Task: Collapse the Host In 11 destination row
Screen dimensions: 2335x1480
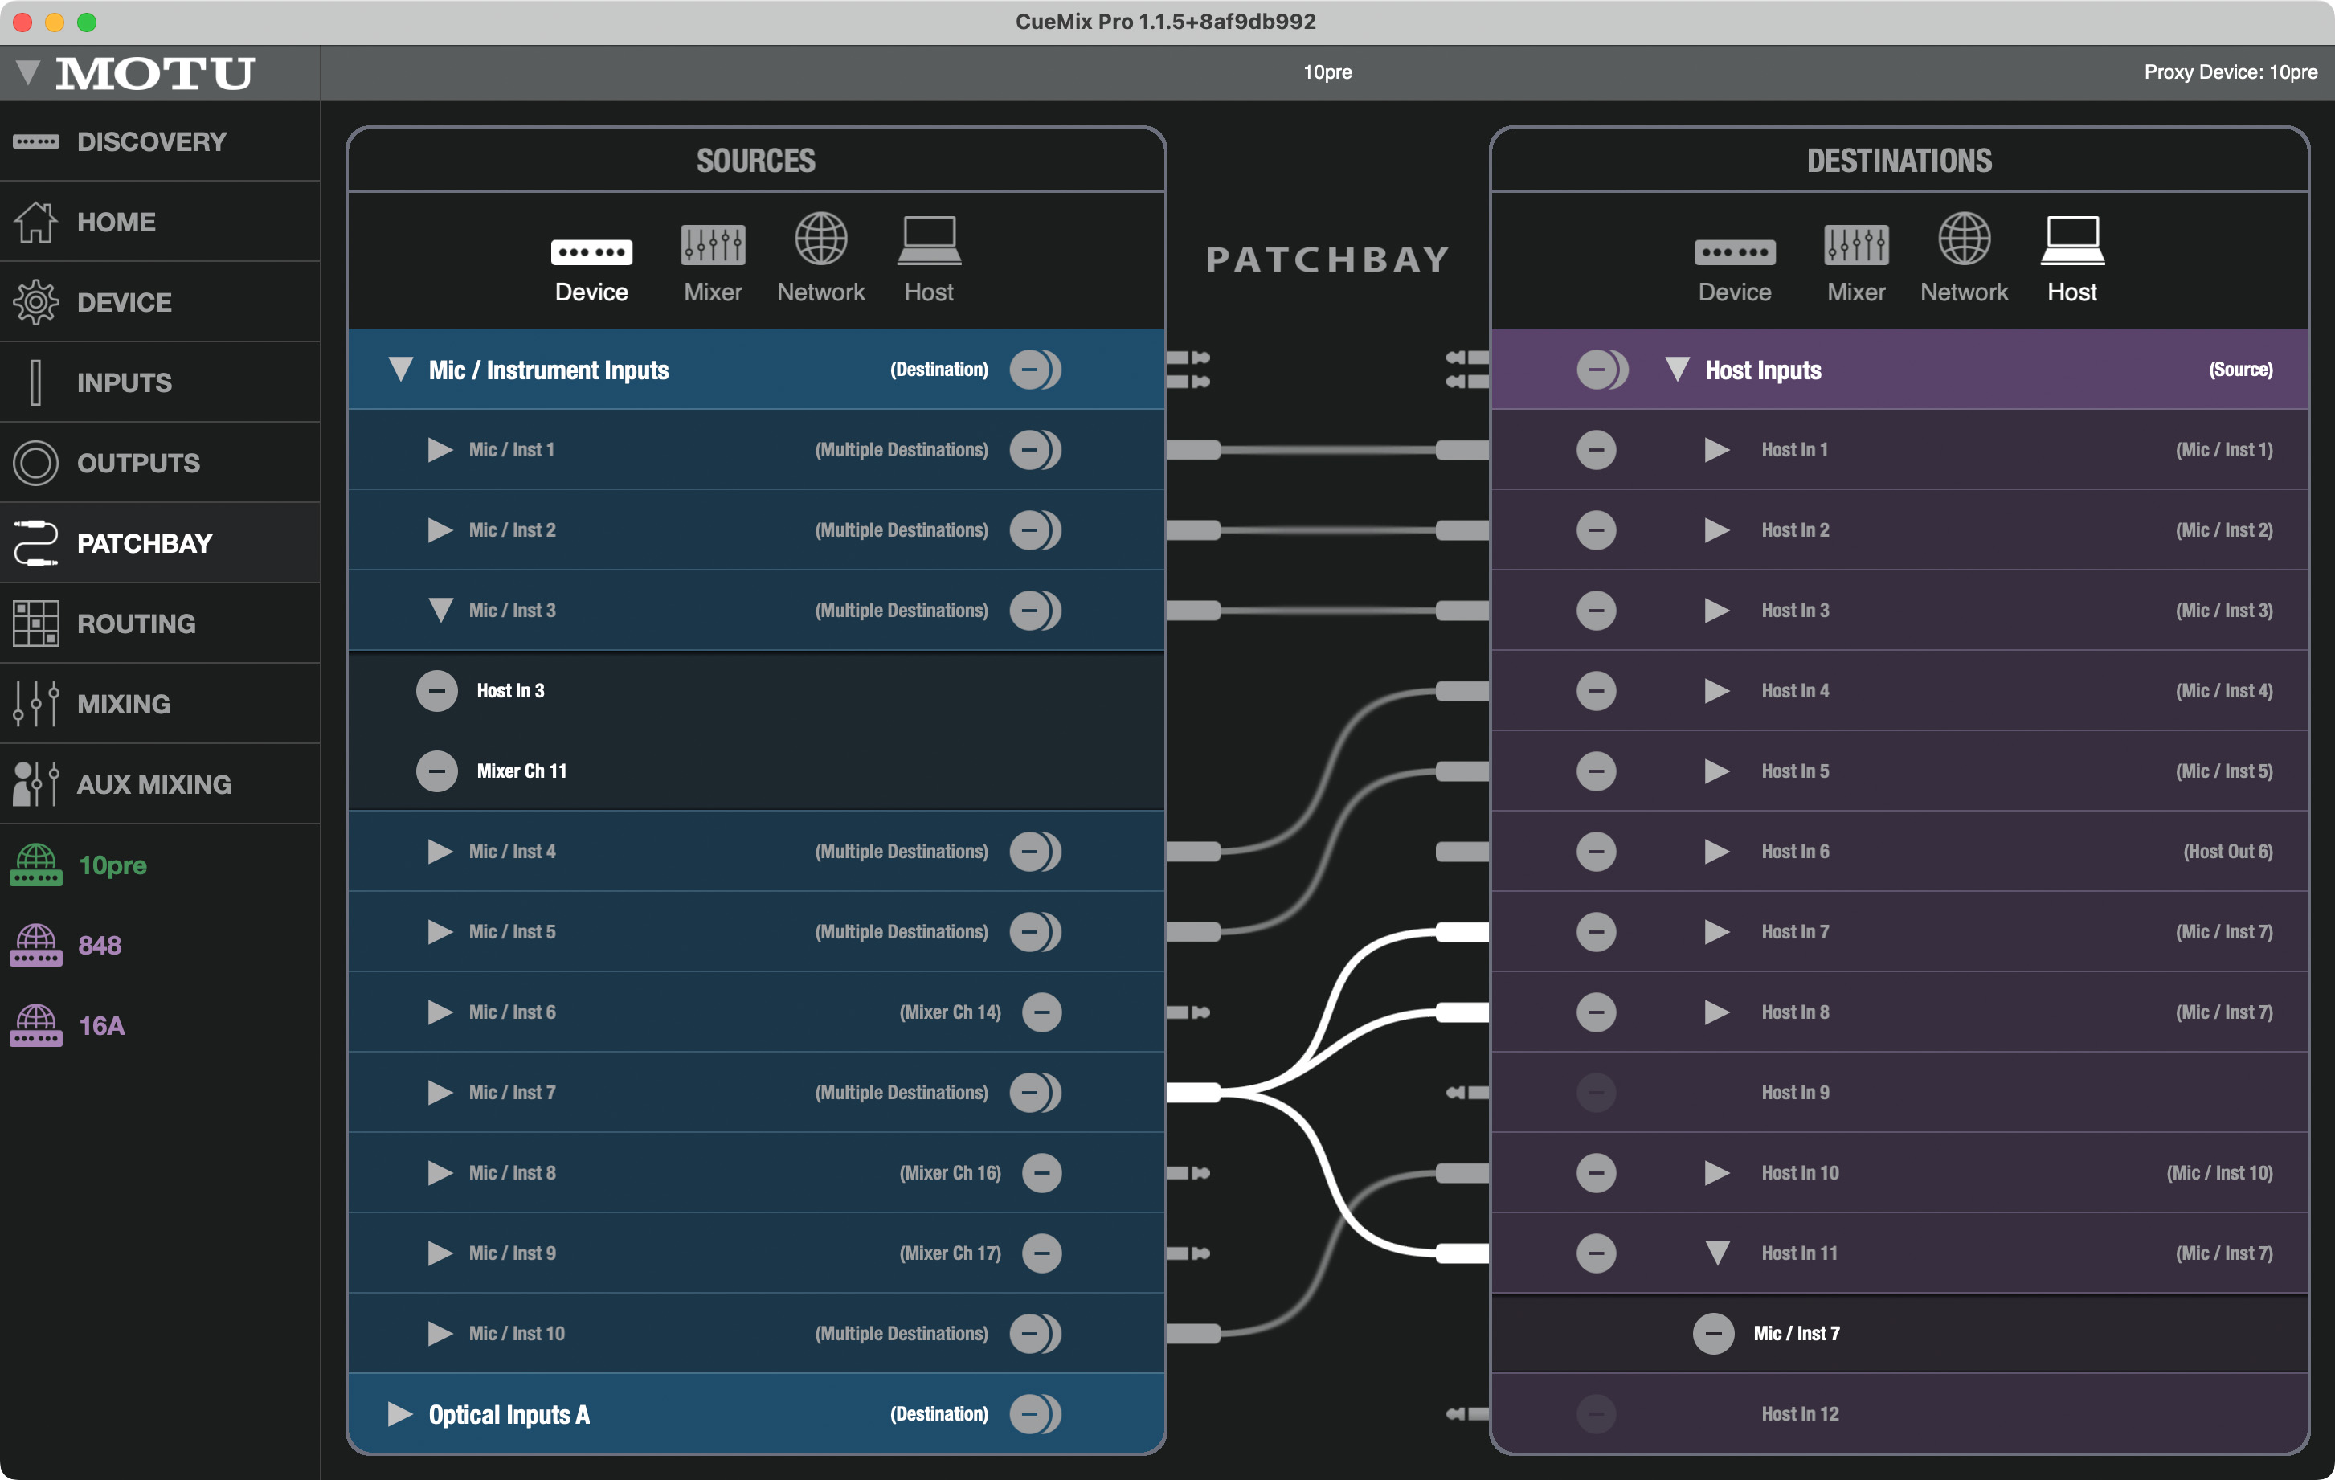Action: point(1716,1253)
